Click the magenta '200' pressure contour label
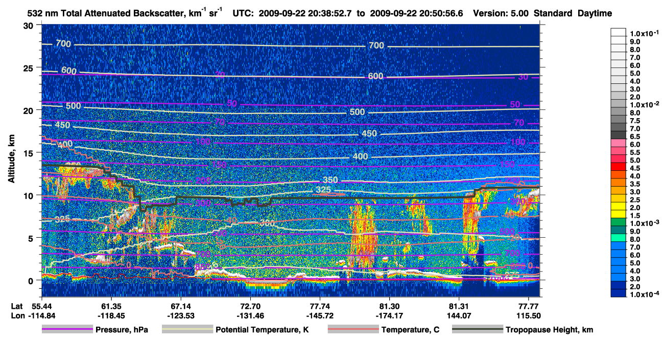The width and height of the screenshot is (664, 341). [203, 181]
